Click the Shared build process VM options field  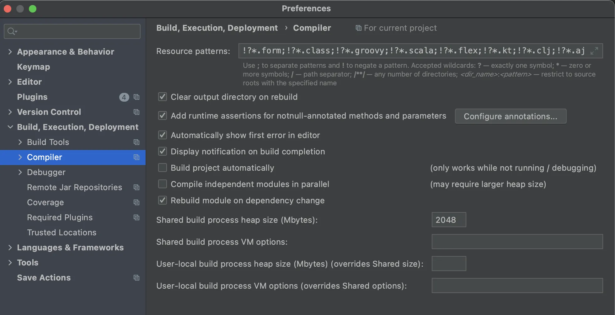(517, 242)
